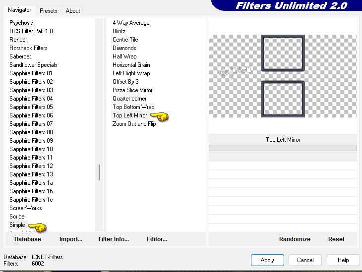The height and width of the screenshot is (272, 362).
Task: Select the Simple filter category
Action: click(17, 225)
